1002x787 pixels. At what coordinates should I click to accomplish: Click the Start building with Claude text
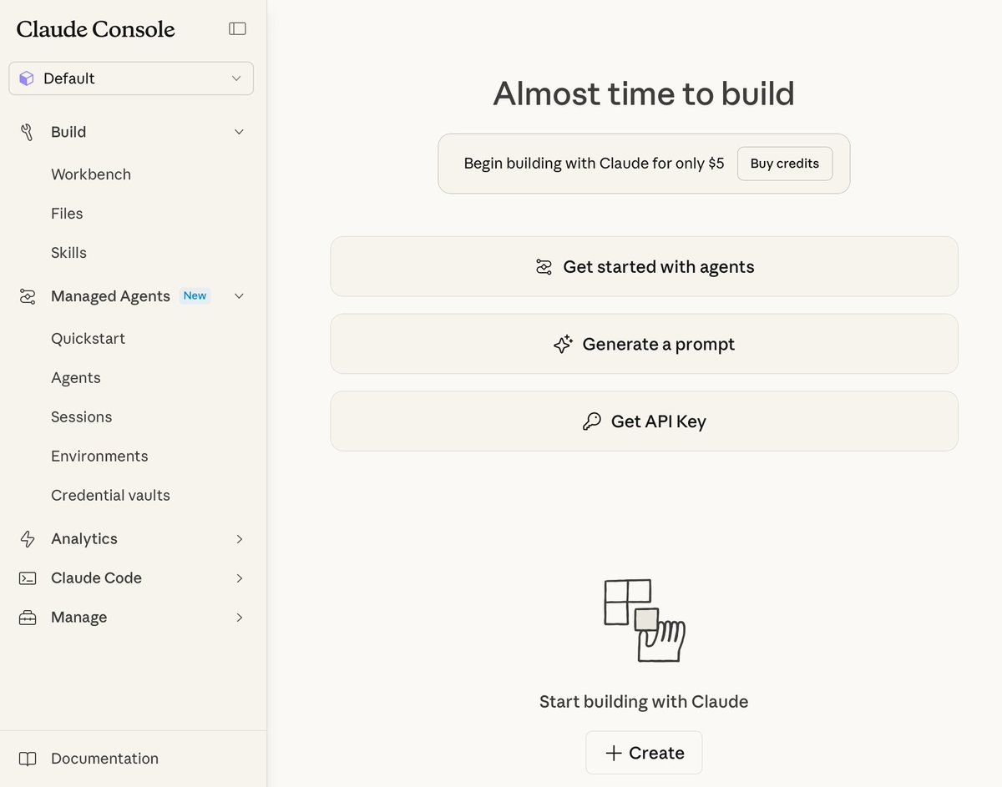(644, 702)
